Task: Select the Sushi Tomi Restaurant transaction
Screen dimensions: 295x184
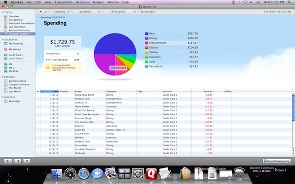Action: click(164, 115)
